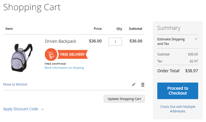Viewport: 206px width, 122px height.
Task: Click the orange Free Delivery badge
Action: coord(72,55)
